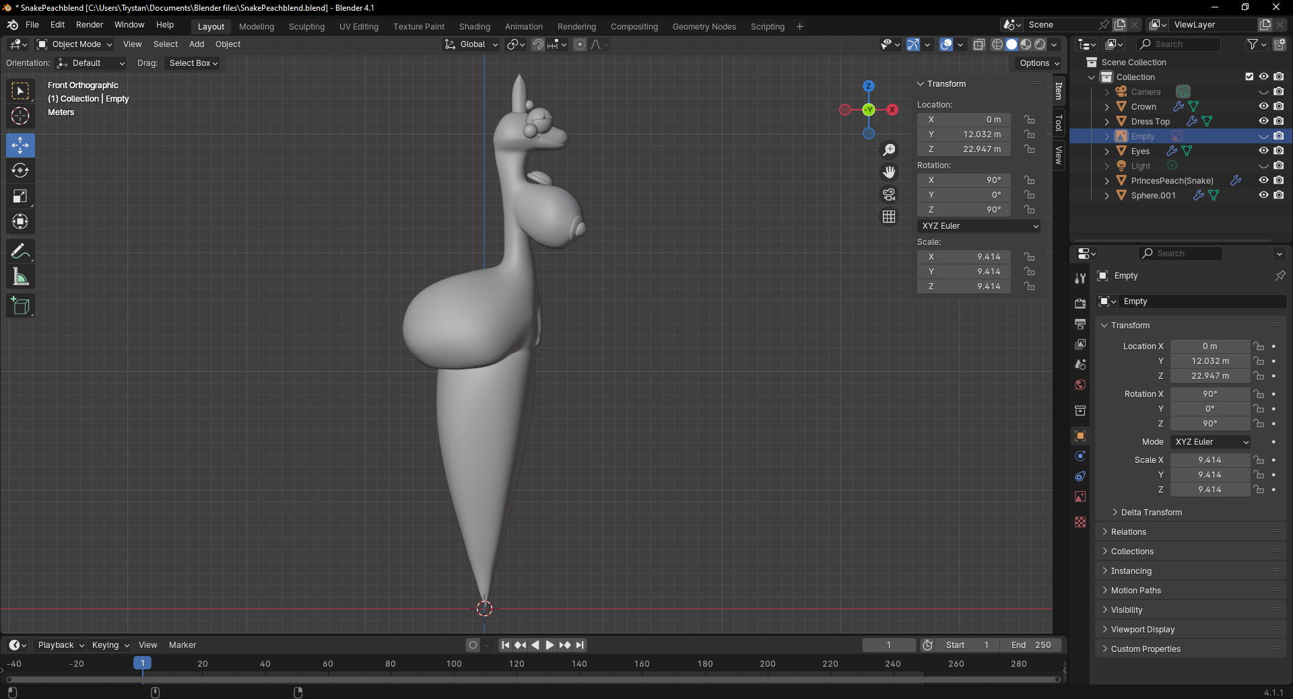The height and width of the screenshot is (699, 1293).
Task: Choose the Add Cube tool
Action: 20,306
